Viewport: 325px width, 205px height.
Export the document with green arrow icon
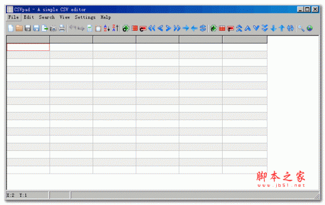click(45, 28)
